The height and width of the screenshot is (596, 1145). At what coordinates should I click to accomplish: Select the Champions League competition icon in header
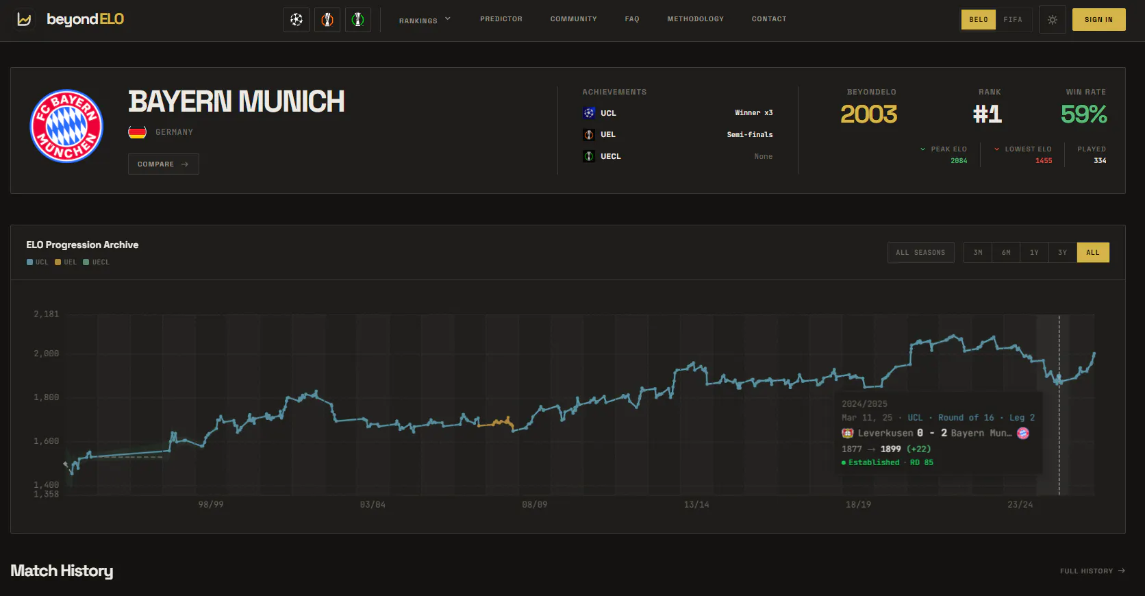point(297,20)
